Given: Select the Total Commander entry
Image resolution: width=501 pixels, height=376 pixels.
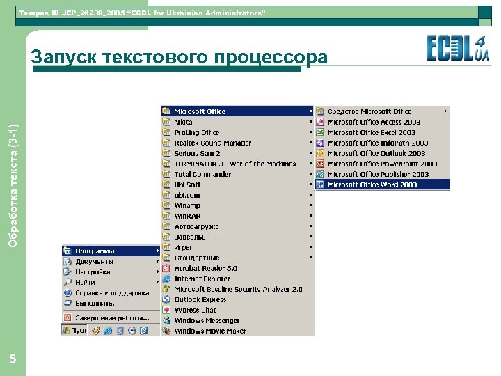Looking at the screenshot, I should point(237,174).
